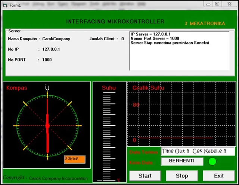This screenshot has width=239, height=185.
Task: Click the Kompas label
Action: click(16, 88)
